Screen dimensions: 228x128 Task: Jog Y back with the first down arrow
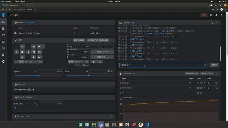pos(22,57)
